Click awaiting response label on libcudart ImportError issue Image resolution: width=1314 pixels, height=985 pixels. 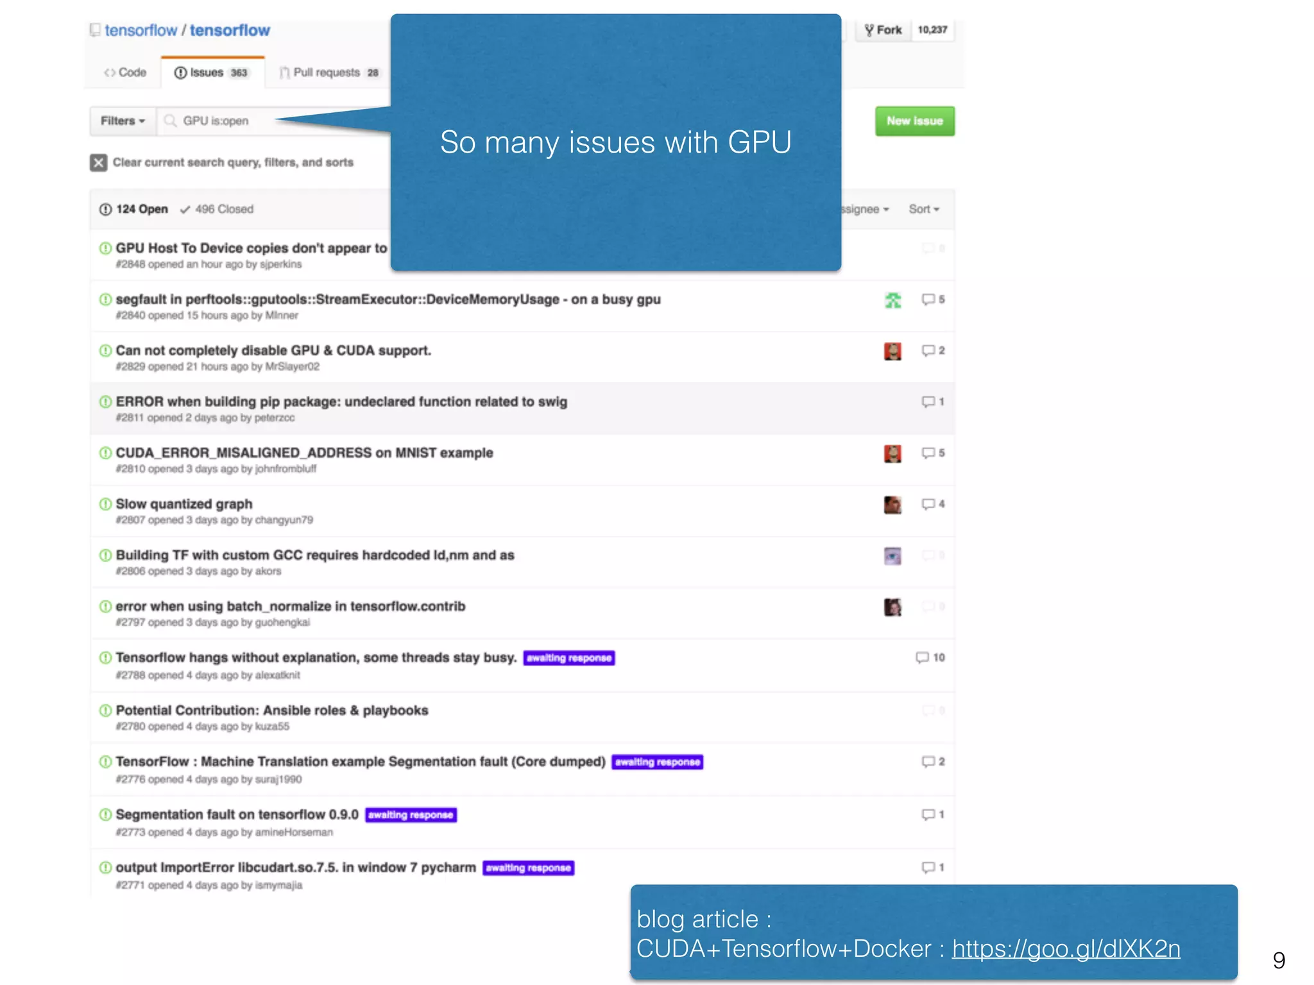(528, 868)
